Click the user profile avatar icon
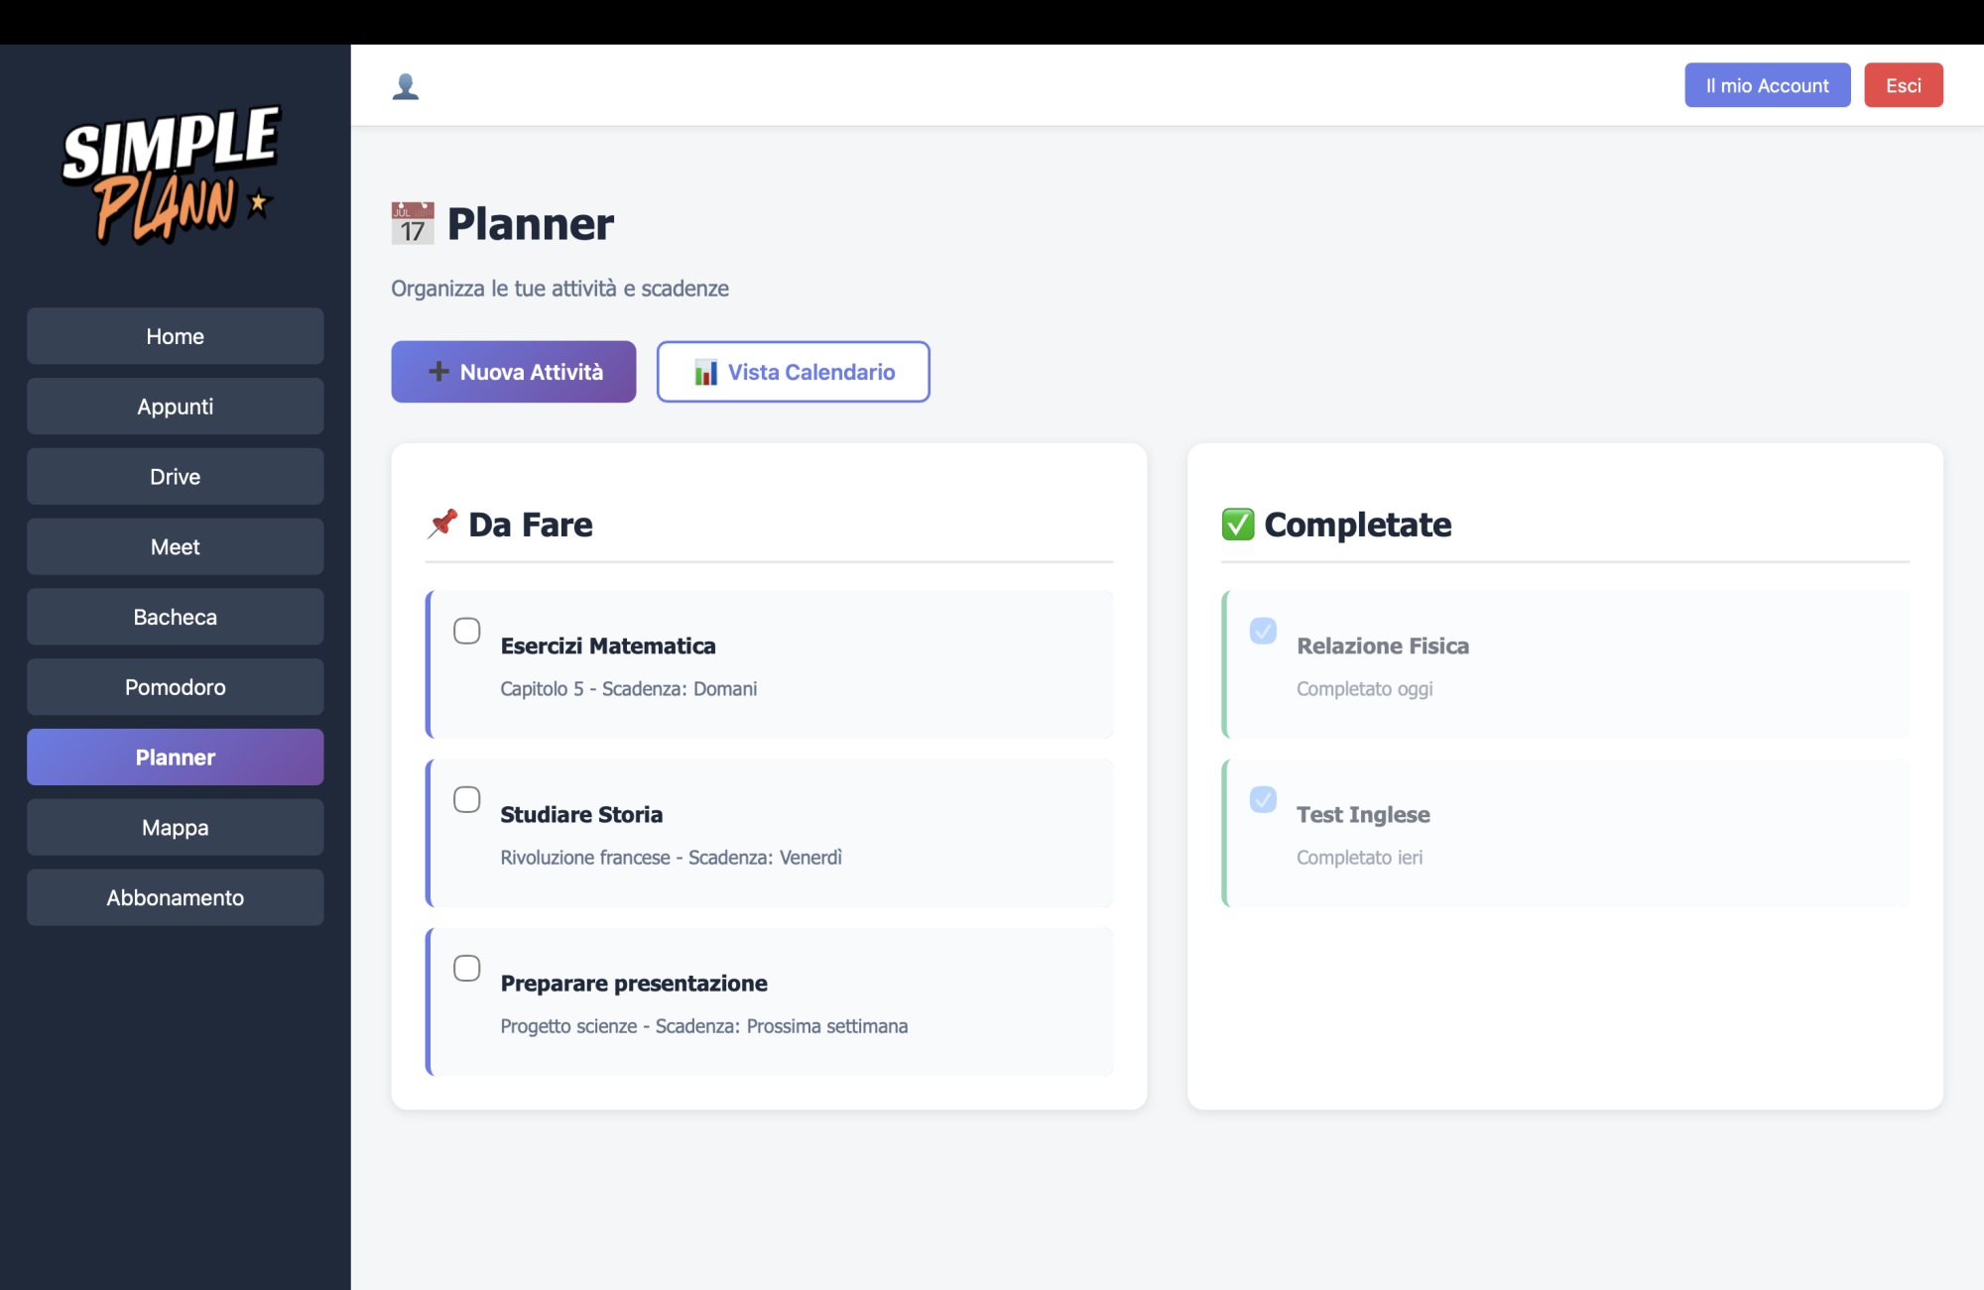This screenshot has height=1290, width=1984. [406, 87]
